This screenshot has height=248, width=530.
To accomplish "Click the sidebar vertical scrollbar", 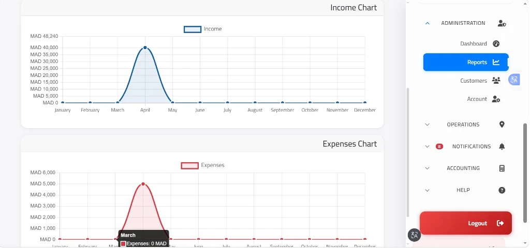I will tap(408, 152).
